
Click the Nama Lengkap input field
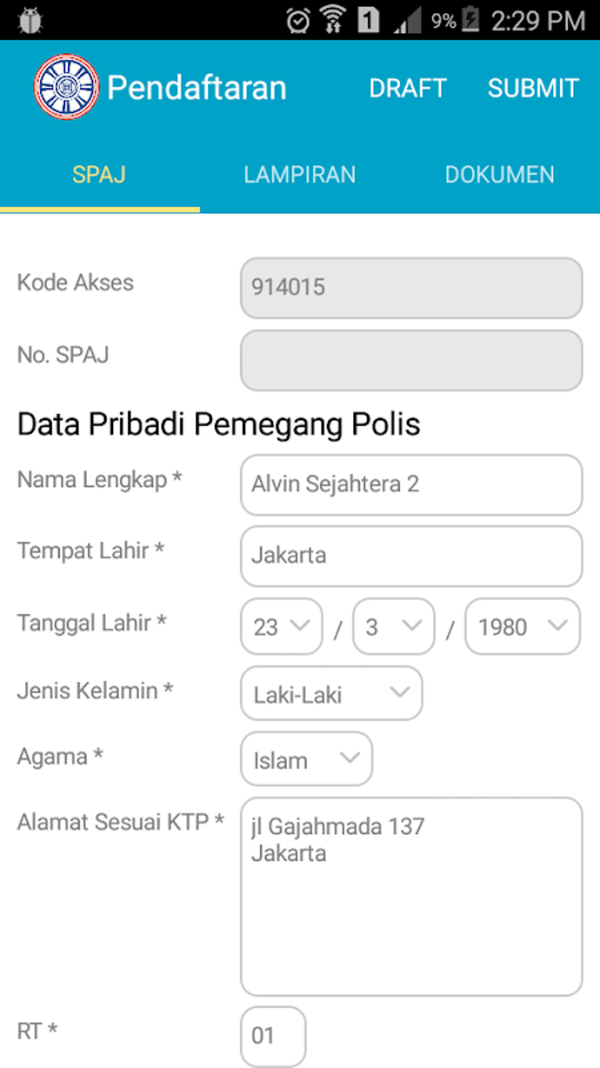coord(411,485)
